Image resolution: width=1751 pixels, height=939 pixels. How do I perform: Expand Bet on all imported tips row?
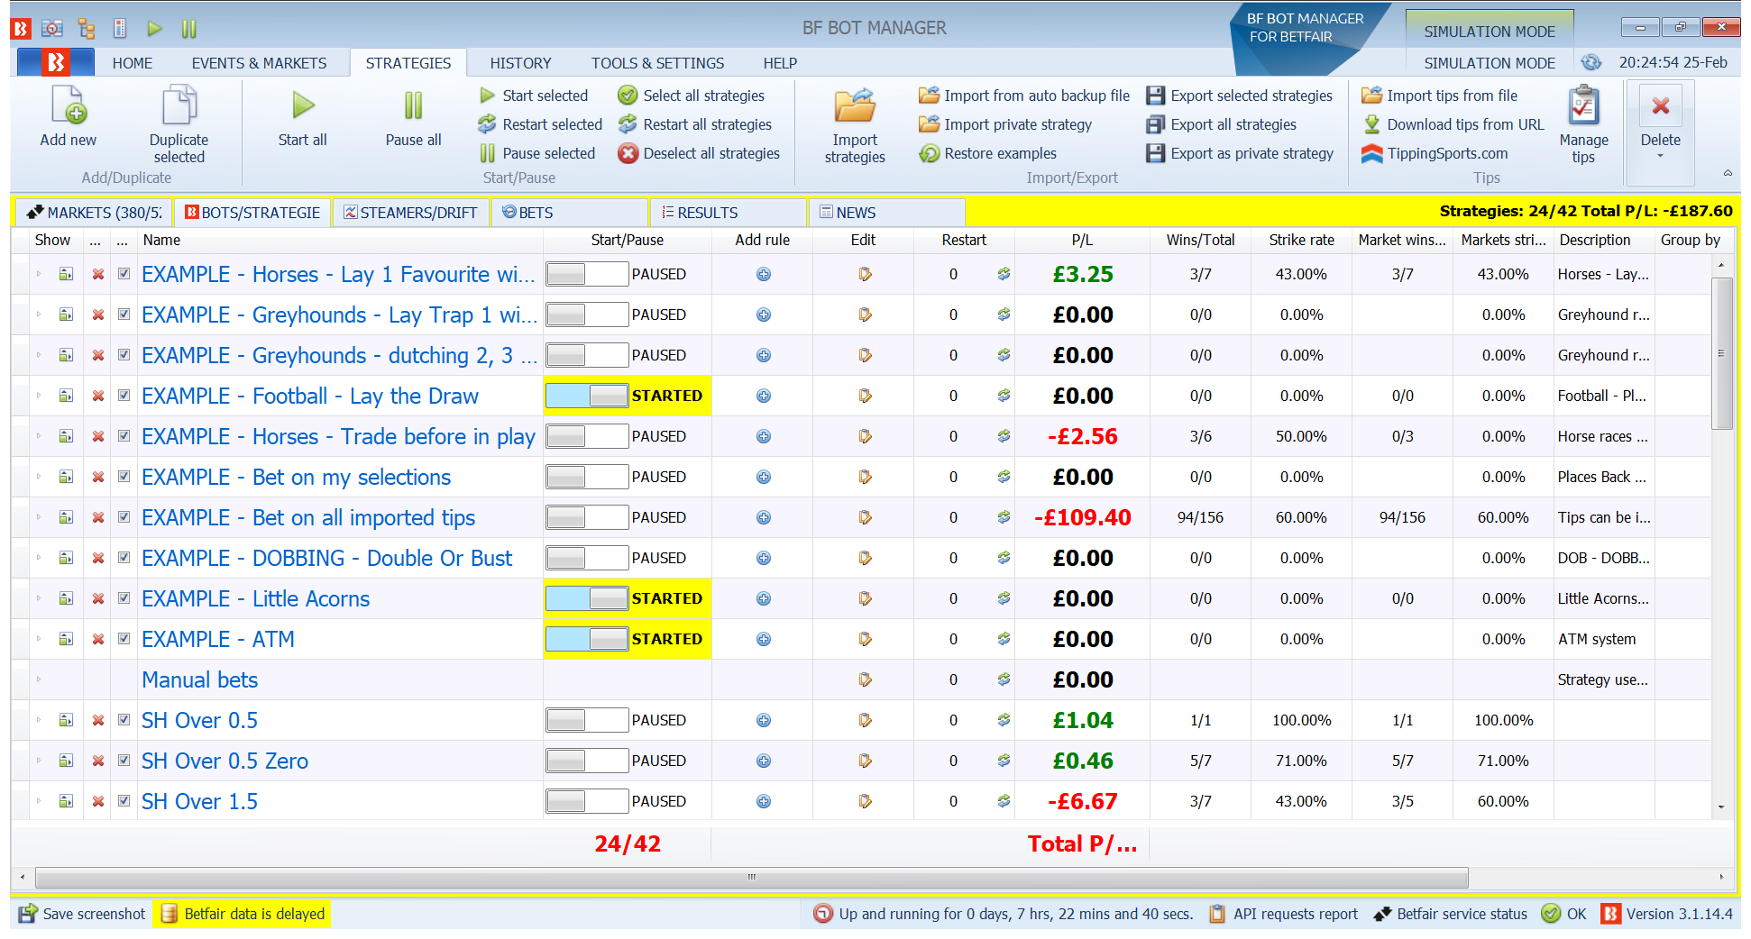(39, 517)
